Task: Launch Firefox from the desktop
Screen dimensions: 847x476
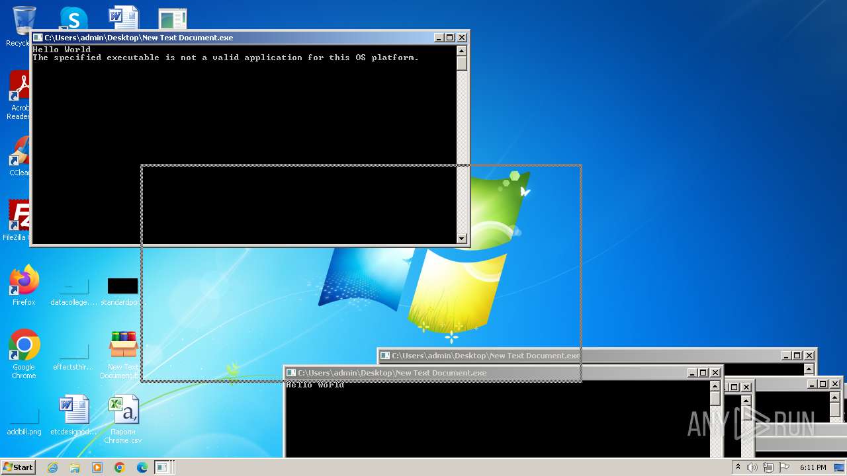Action: (x=24, y=286)
